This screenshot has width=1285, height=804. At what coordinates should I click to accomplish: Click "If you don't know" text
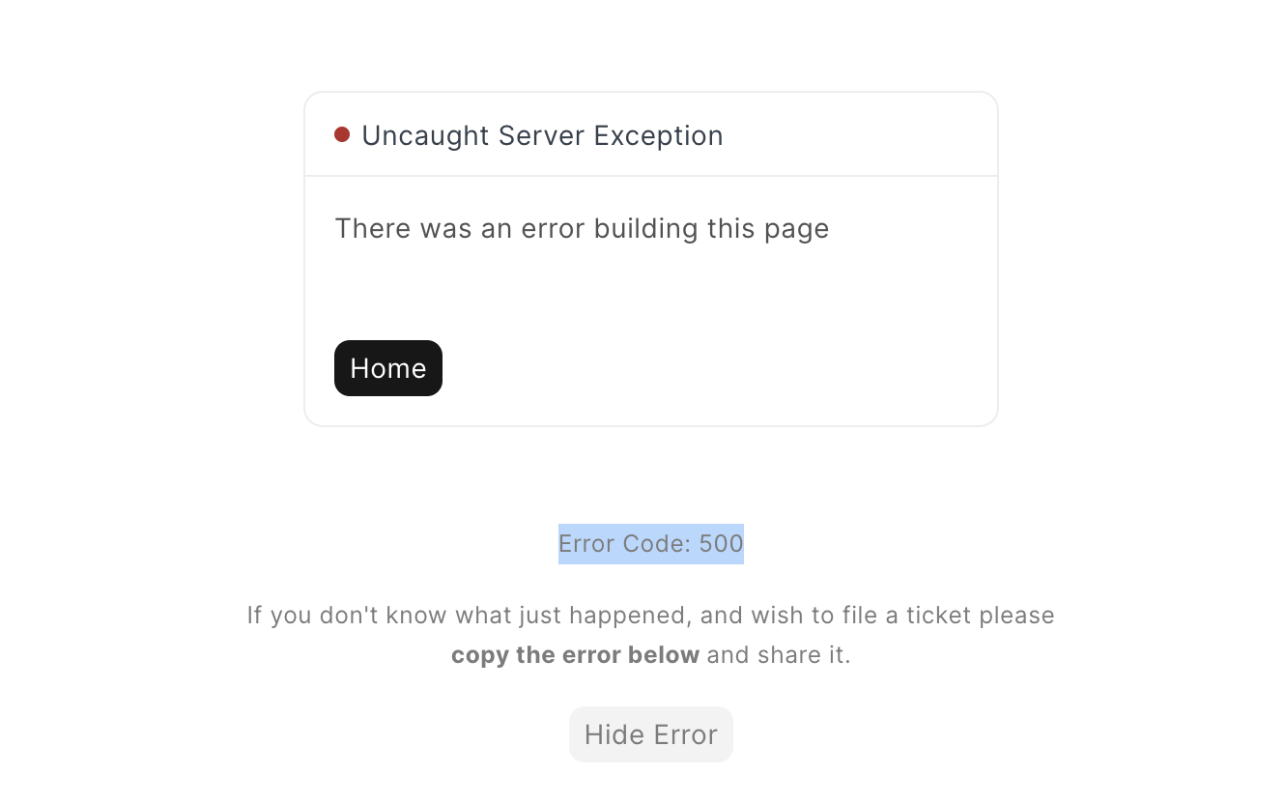[348, 616]
